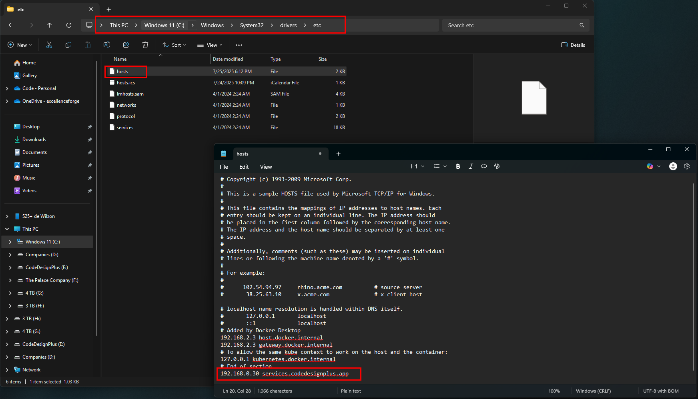The image size is (698, 399).
Task: Click the UTF-8 with BOM encoding indicator
Action: point(661,391)
